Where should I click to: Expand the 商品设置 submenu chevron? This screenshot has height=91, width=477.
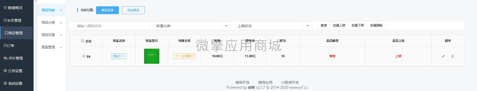point(61,35)
